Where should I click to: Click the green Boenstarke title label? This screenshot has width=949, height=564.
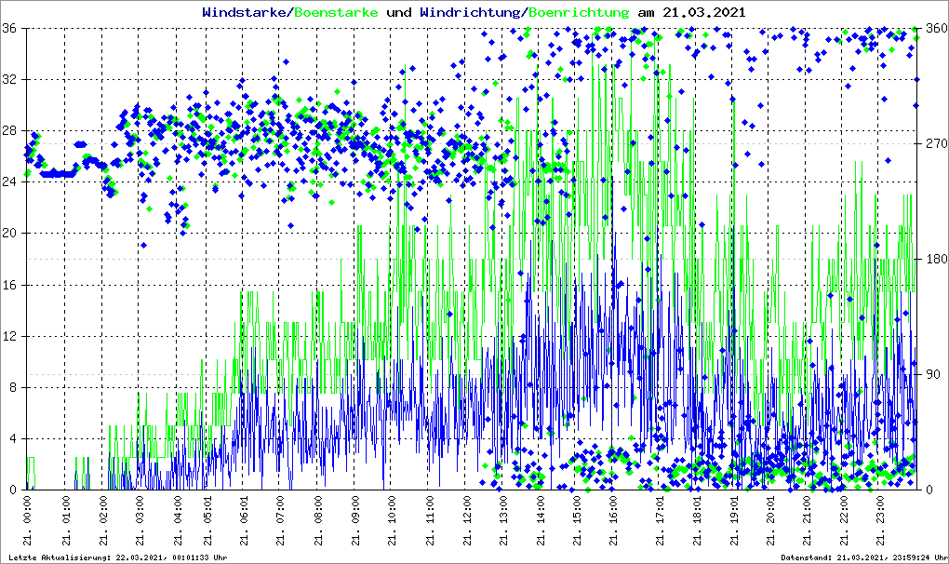point(336,13)
